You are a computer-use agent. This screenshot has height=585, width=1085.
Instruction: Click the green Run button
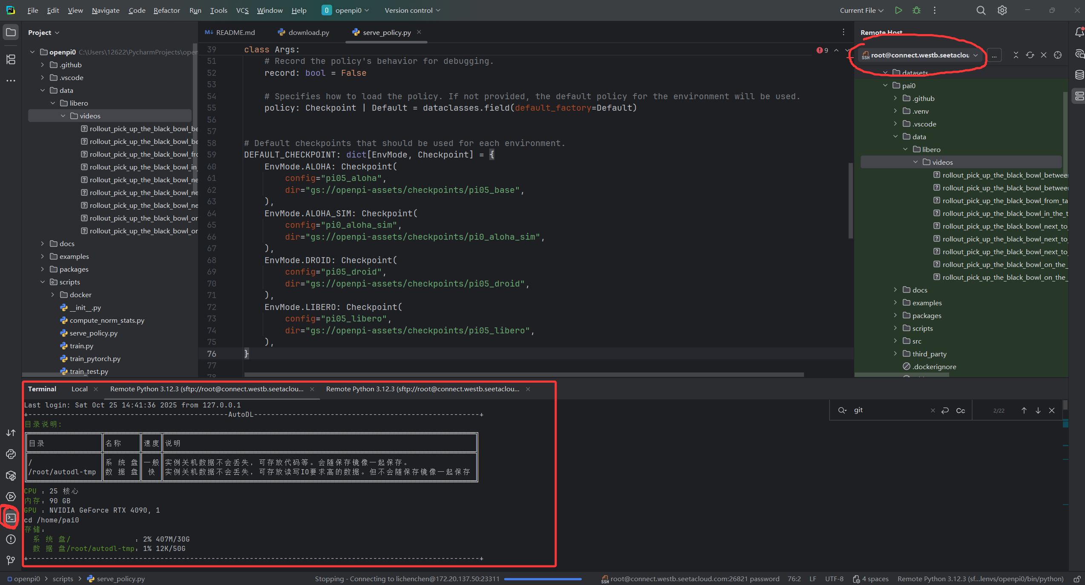(x=898, y=10)
